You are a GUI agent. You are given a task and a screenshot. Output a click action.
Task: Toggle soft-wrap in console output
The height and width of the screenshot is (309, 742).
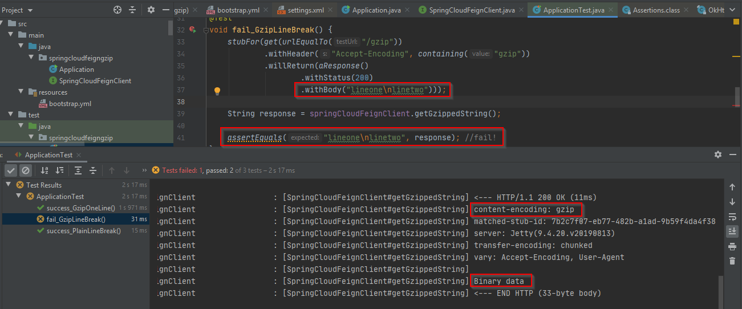tap(732, 217)
